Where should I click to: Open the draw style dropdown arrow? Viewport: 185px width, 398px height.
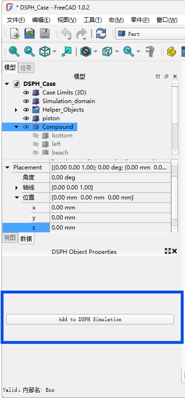95,52
